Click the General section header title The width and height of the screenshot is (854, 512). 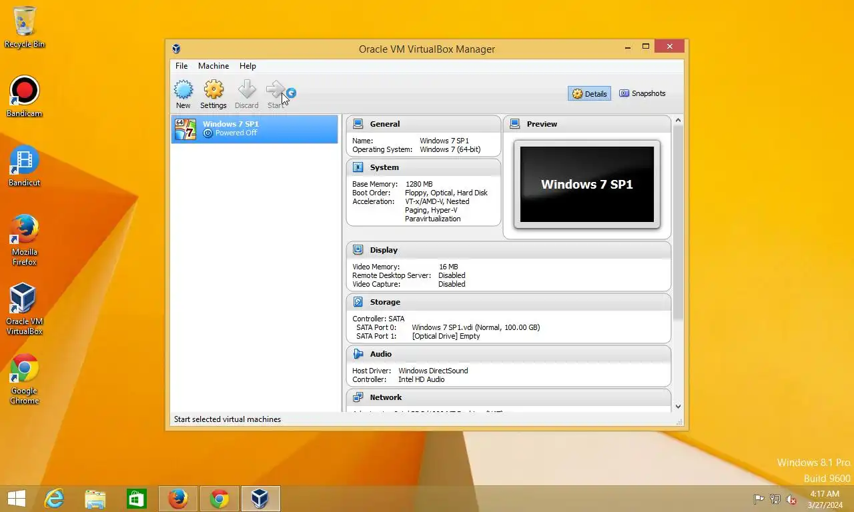coord(385,124)
